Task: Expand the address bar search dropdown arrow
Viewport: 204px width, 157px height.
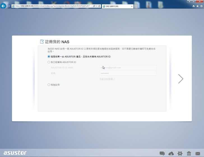Action: [97, 6]
